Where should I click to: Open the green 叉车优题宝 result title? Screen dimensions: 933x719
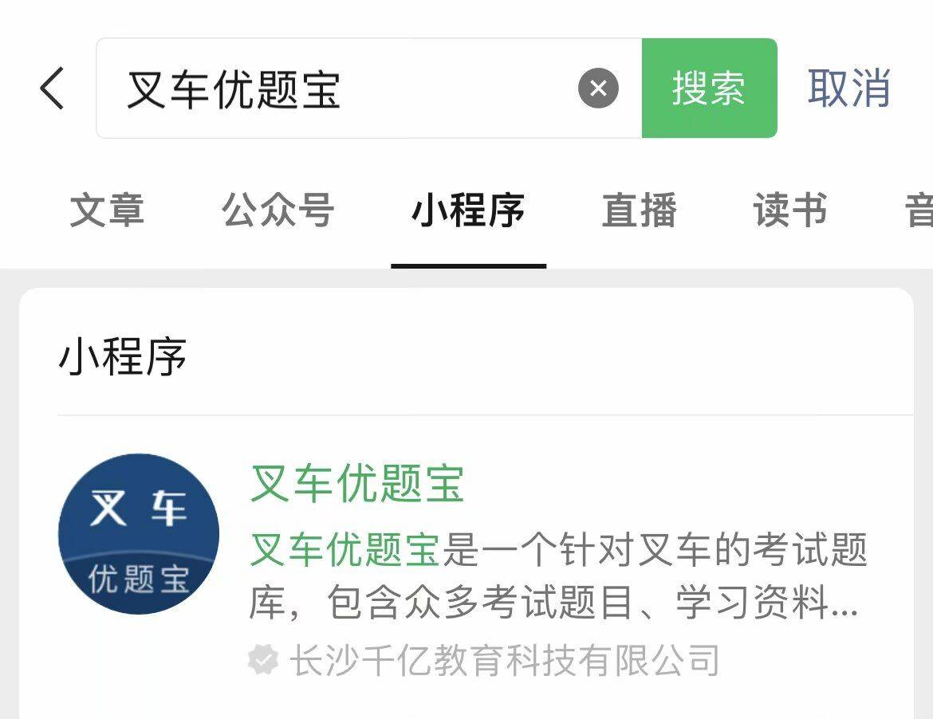click(357, 484)
